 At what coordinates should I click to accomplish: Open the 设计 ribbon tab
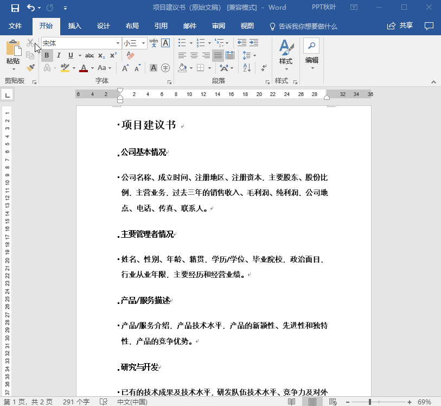point(103,26)
